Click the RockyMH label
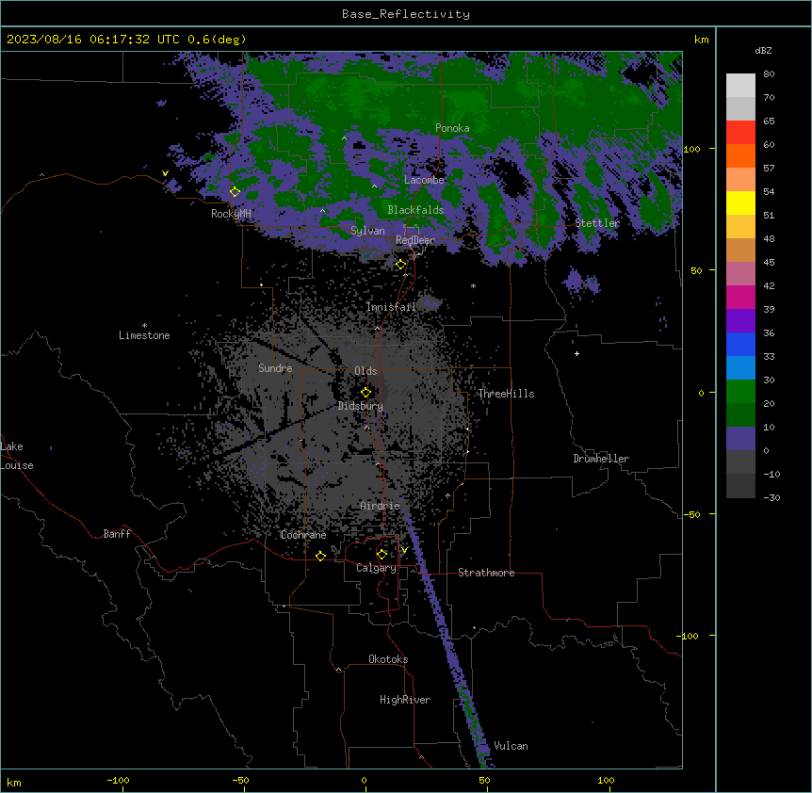This screenshot has height=793, width=812. click(x=231, y=213)
